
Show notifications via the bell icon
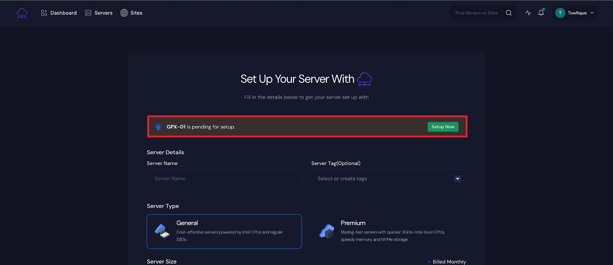(x=541, y=13)
